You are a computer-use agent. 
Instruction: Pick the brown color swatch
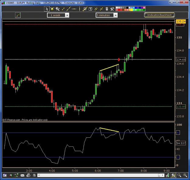pos(123,10)
